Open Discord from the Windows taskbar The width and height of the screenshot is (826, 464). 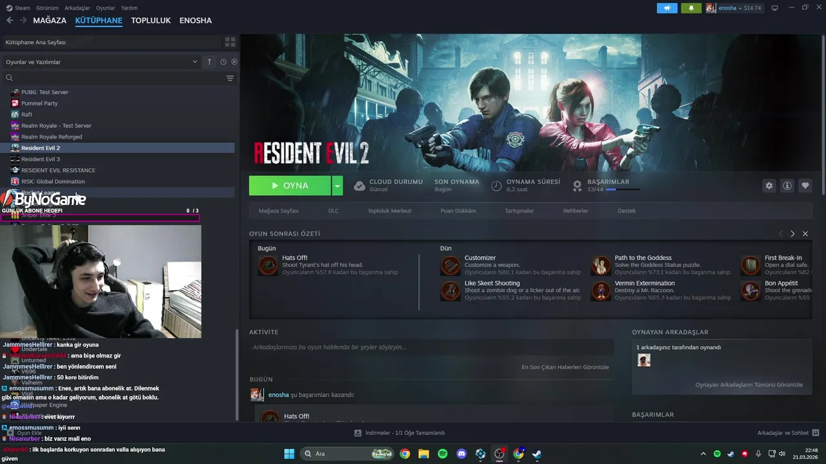click(461, 454)
